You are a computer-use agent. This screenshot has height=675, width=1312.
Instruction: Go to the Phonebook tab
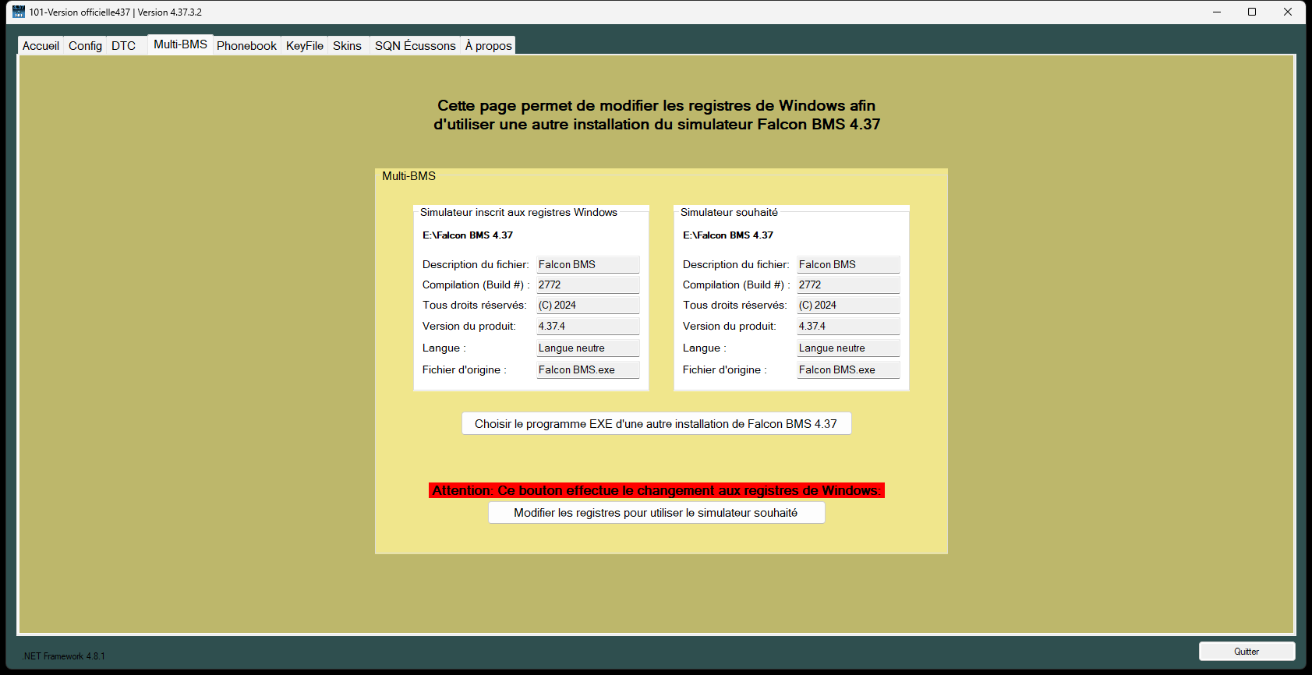[246, 46]
